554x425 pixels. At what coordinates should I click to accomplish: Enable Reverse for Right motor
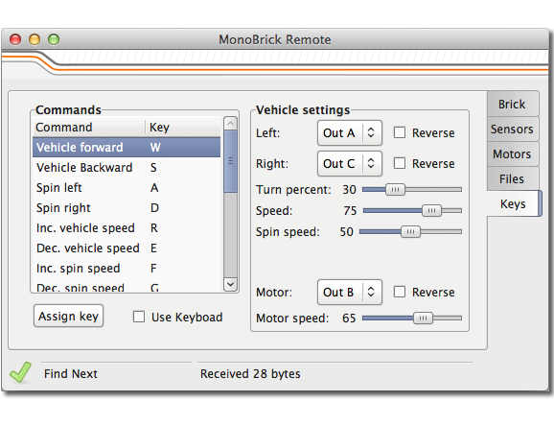400,163
